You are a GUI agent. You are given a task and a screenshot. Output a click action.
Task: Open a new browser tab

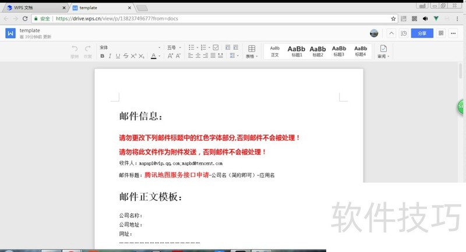[142, 8]
